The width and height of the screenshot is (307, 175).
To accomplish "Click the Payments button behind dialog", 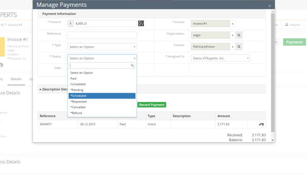I will click(294, 42).
